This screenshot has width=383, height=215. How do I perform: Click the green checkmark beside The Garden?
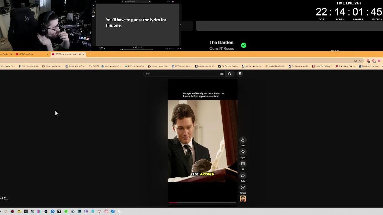(x=244, y=45)
